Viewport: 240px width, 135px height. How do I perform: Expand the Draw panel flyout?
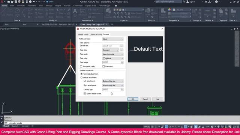[x=17, y=21]
